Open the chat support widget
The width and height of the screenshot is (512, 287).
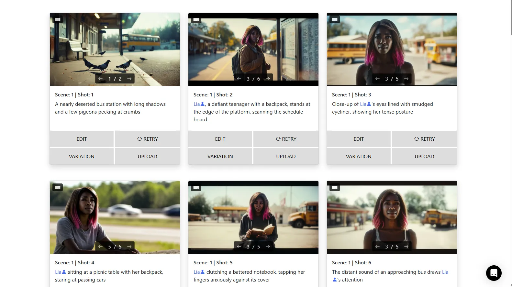(494, 273)
